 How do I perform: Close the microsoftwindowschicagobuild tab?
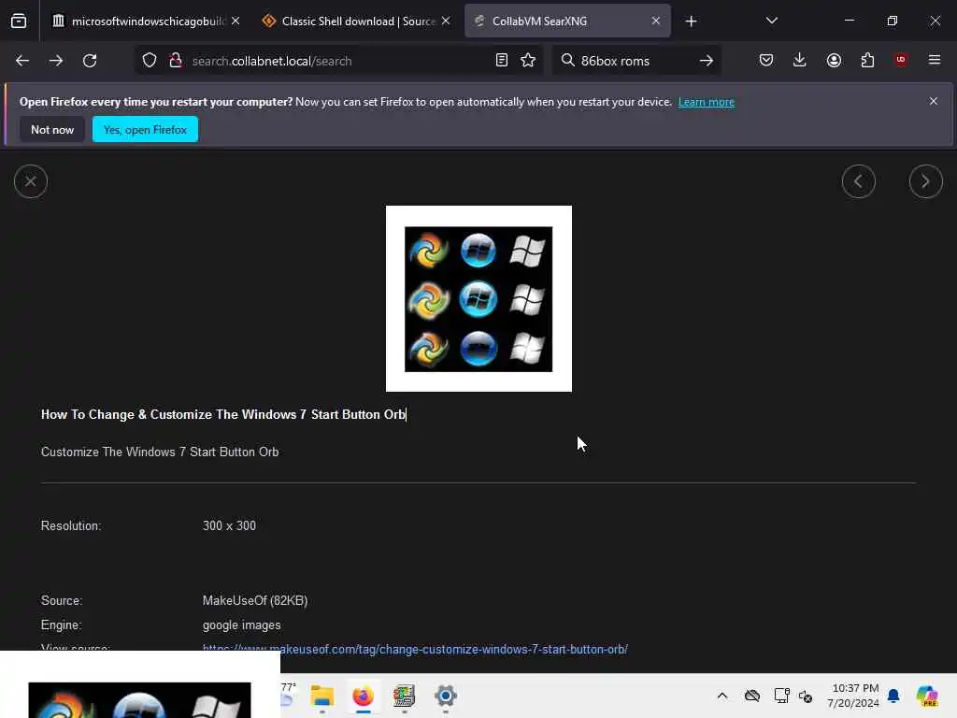[236, 22]
